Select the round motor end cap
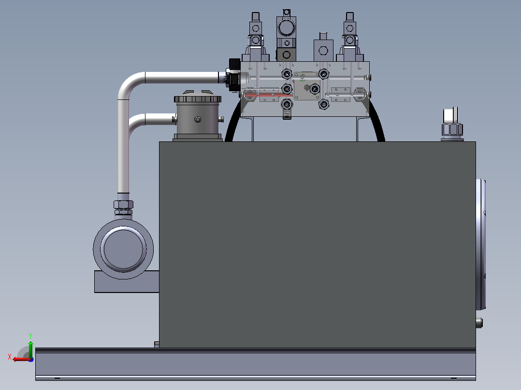This screenshot has height=390, width=521. [123, 249]
